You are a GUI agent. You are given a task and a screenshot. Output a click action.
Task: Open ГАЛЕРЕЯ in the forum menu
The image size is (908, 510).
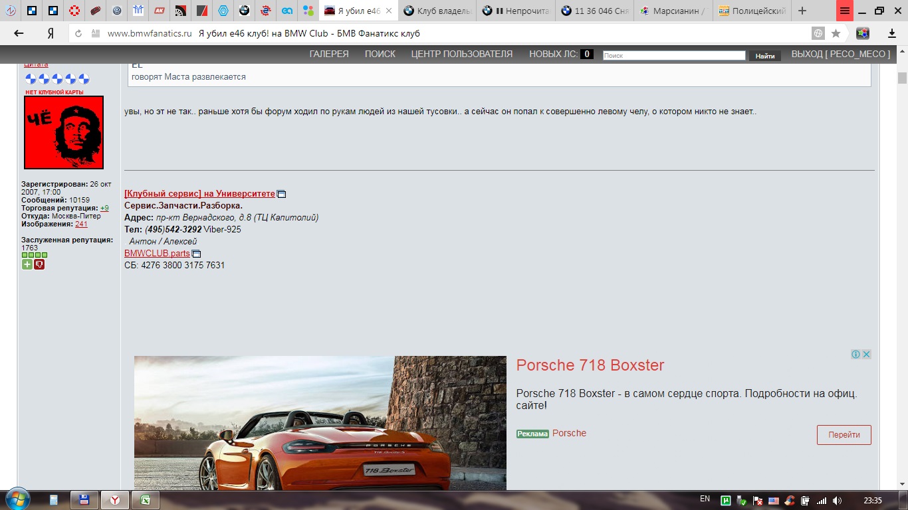[x=329, y=54]
